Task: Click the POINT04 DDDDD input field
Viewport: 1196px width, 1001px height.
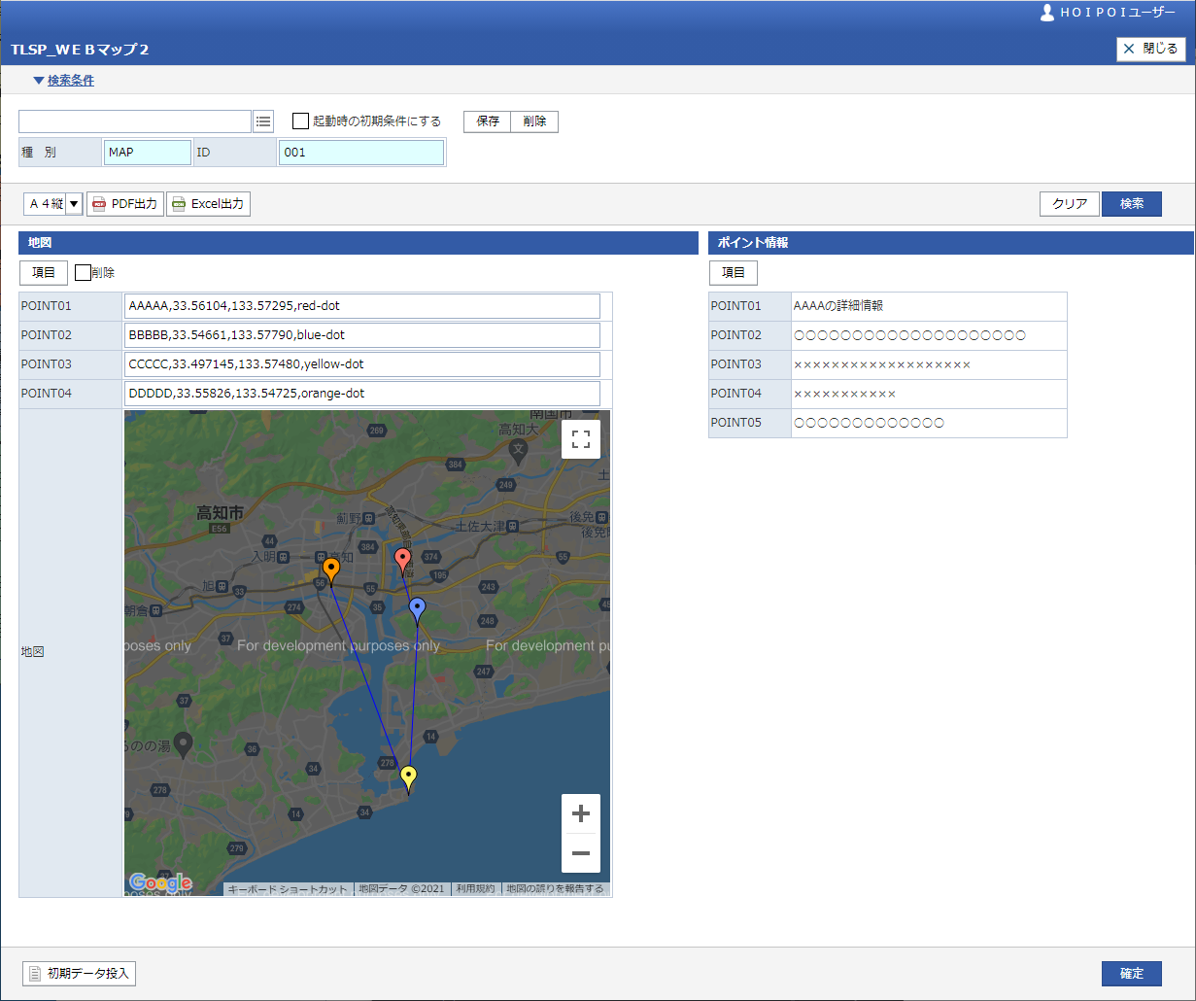Action: point(362,394)
